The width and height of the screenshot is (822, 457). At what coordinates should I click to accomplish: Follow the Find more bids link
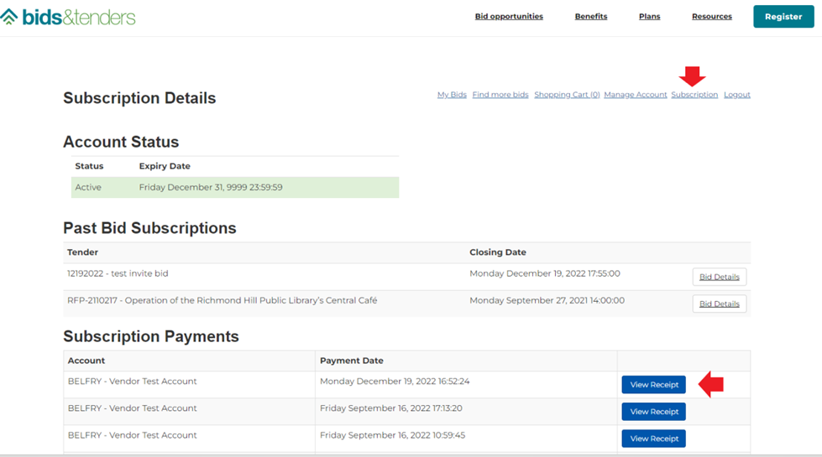click(x=500, y=94)
